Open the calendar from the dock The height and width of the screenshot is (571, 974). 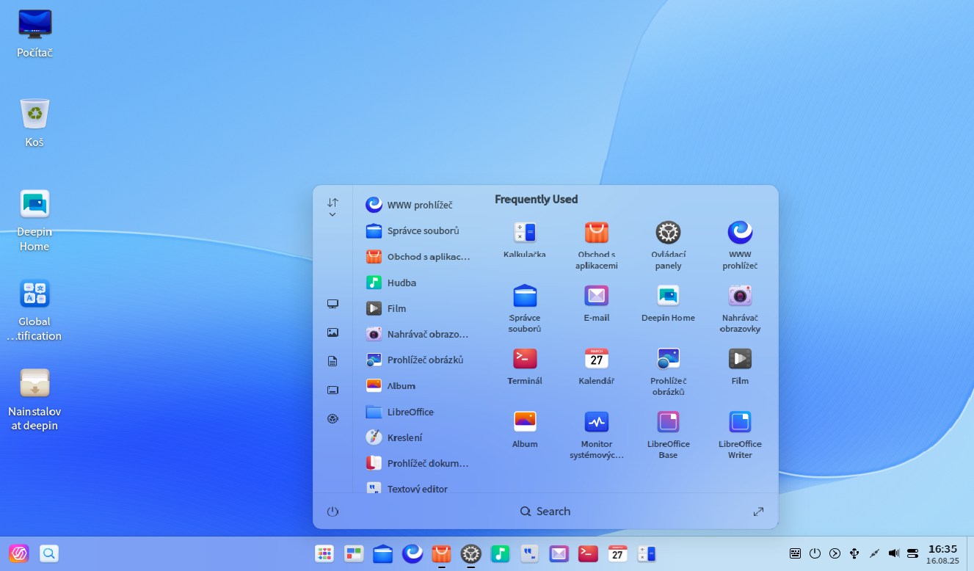(617, 554)
